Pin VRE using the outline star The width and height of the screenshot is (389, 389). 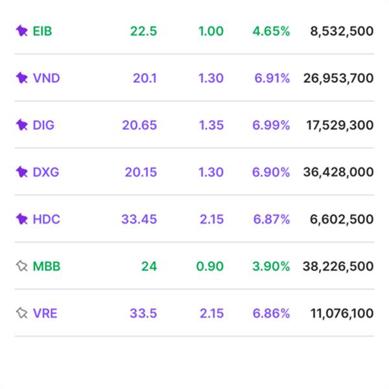[x=21, y=313]
